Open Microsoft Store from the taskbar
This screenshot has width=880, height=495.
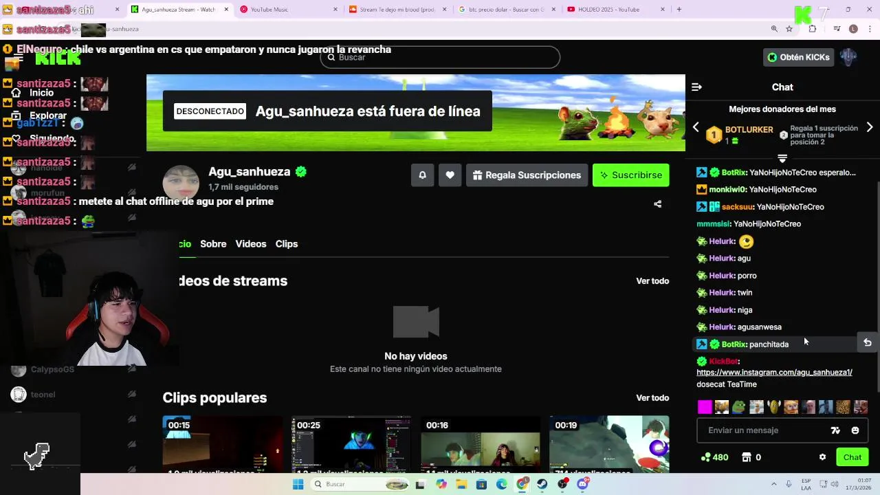tap(481, 484)
